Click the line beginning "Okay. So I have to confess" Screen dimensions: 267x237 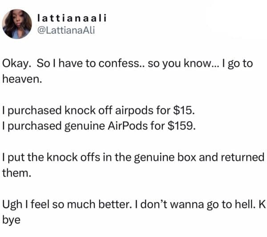point(128,63)
